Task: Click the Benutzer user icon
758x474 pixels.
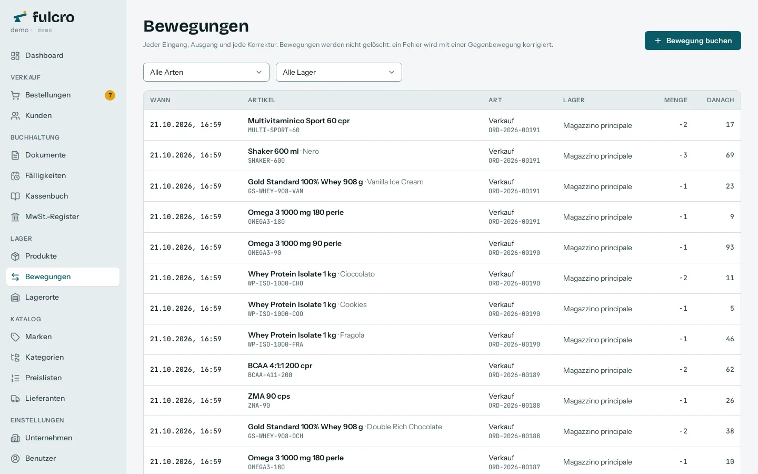Action: [15, 459]
